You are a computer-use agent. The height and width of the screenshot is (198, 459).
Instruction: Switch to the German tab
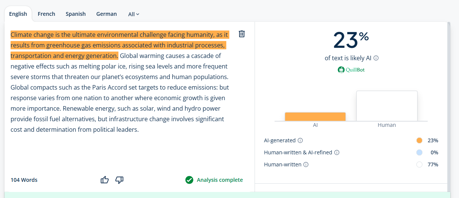click(106, 14)
